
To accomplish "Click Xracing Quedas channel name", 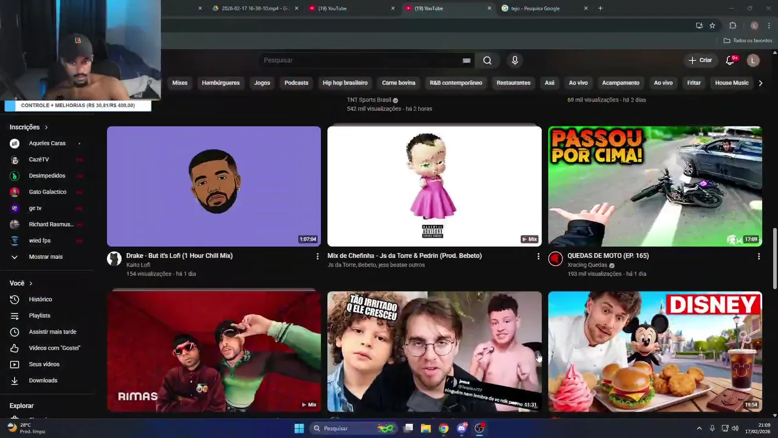I will [x=587, y=265].
